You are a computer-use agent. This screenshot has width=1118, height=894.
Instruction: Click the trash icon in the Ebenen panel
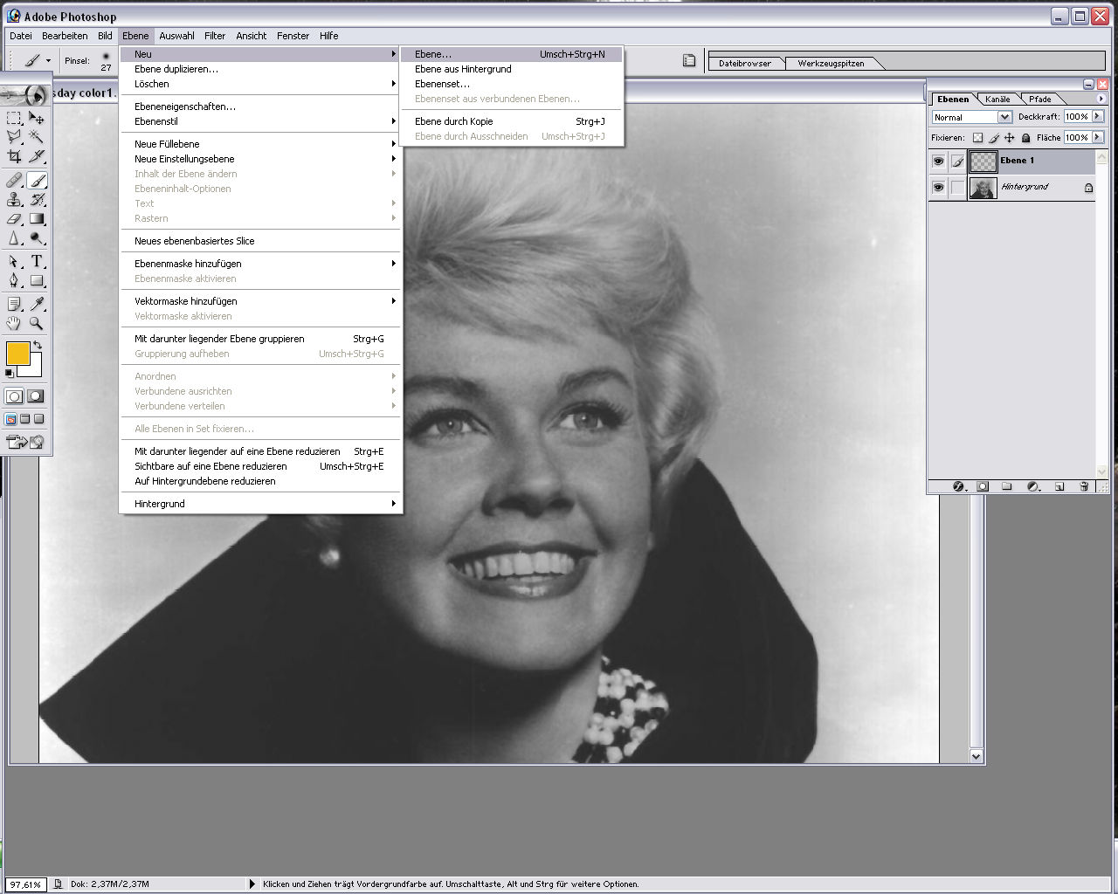tap(1084, 486)
